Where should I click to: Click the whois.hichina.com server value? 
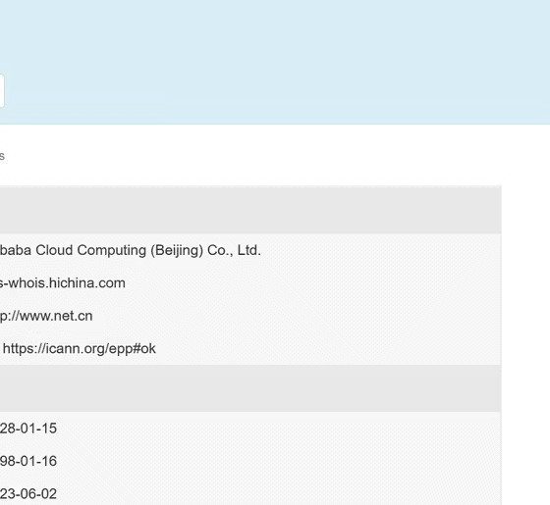pos(63,283)
